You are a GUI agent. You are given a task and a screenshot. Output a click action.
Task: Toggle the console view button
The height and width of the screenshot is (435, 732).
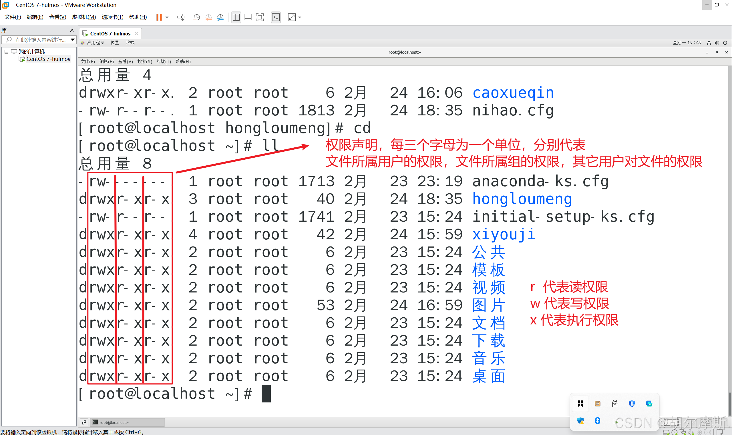[x=276, y=17]
